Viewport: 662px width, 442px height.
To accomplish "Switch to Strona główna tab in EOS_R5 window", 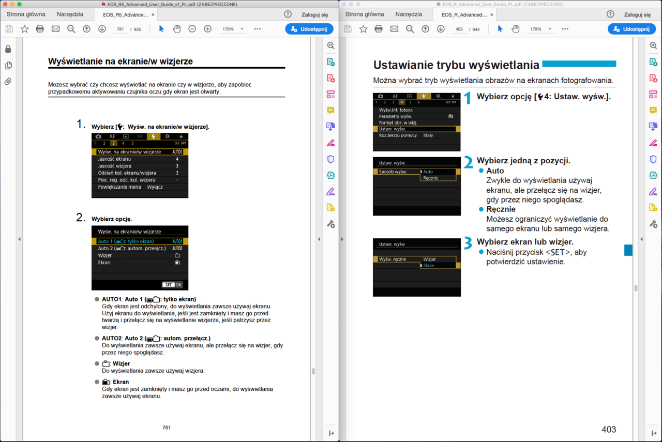I will [x=26, y=14].
